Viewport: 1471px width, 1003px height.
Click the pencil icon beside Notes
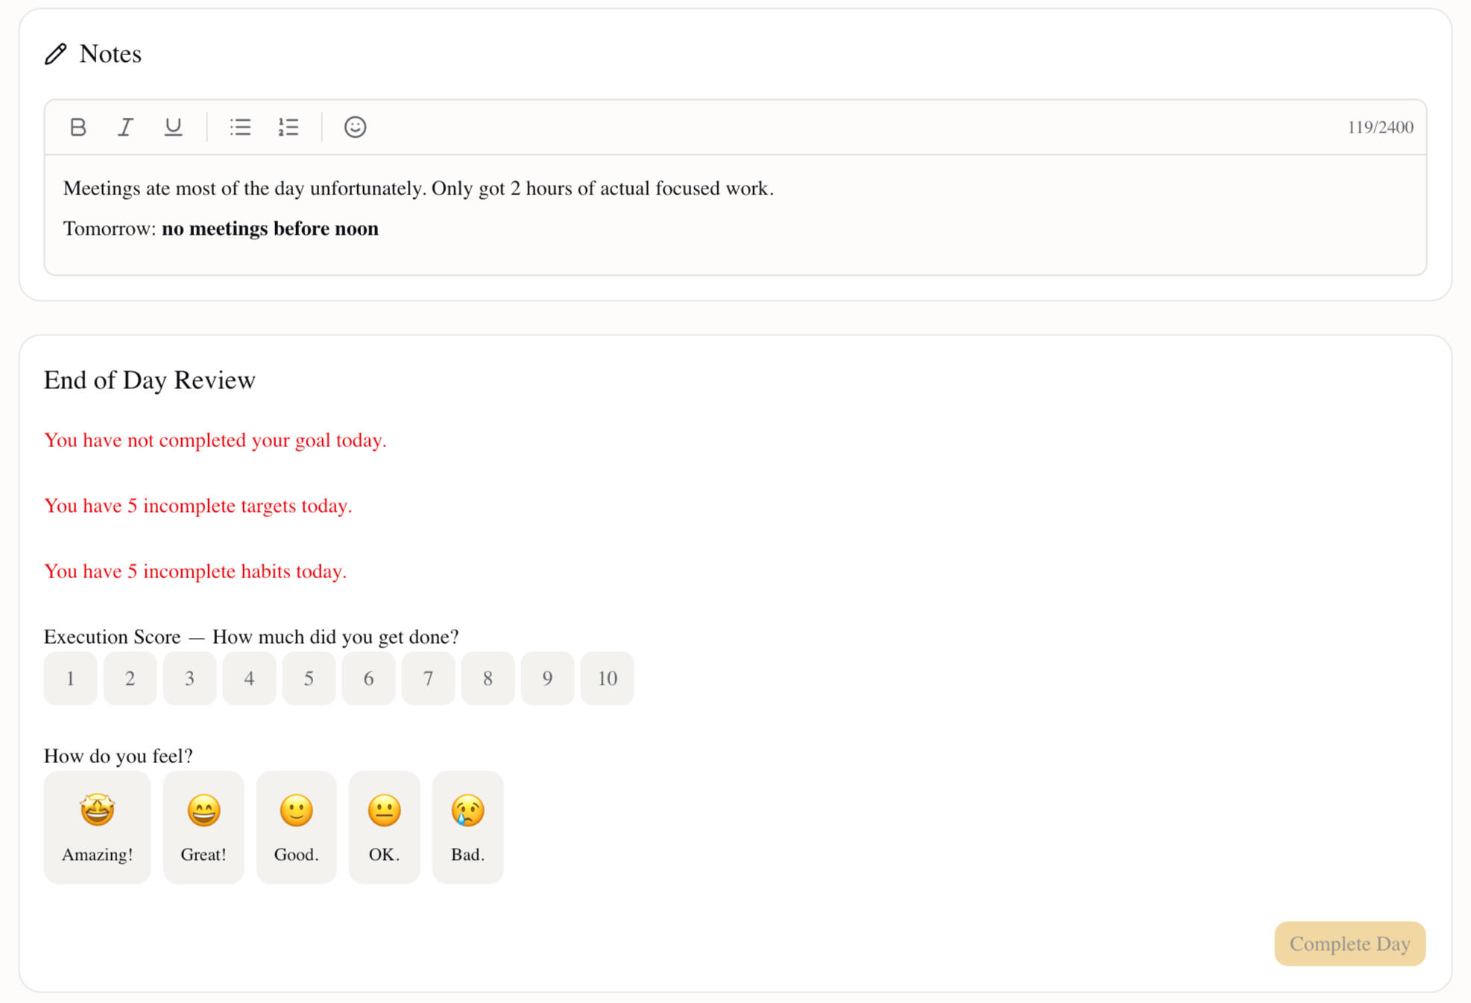56,54
